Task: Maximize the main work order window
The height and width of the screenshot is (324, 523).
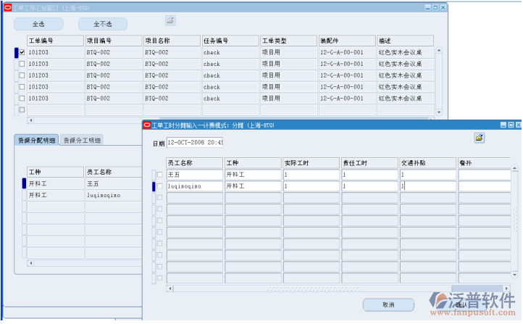Action: (x=434, y=5)
